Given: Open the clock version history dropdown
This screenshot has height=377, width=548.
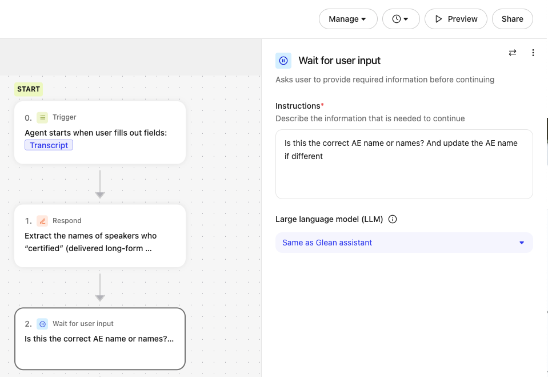Looking at the screenshot, I should click(401, 19).
